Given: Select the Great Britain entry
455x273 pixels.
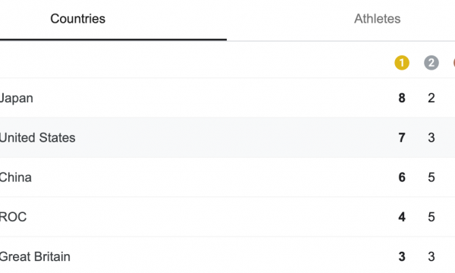Looking at the screenshot, I should click(227, 256).
